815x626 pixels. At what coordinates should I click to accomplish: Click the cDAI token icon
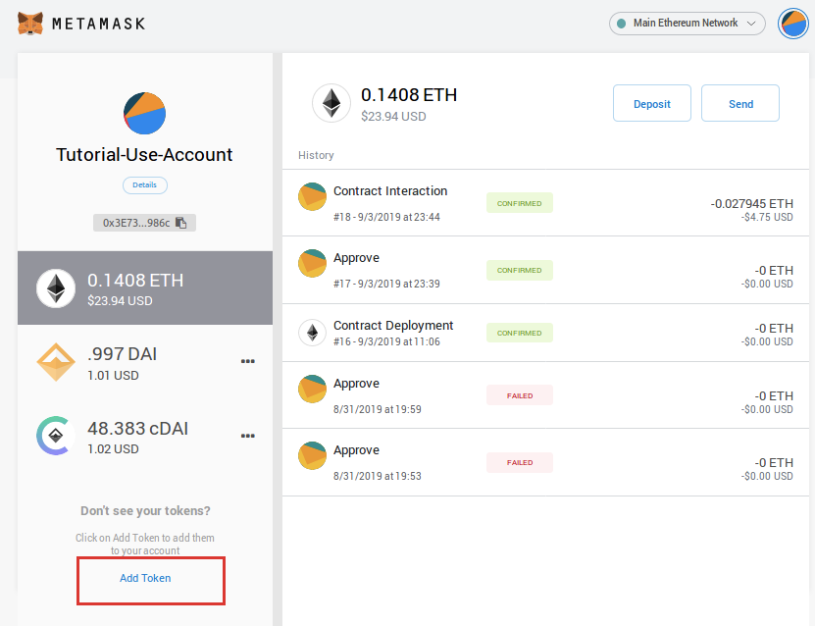tap(54, 436)
